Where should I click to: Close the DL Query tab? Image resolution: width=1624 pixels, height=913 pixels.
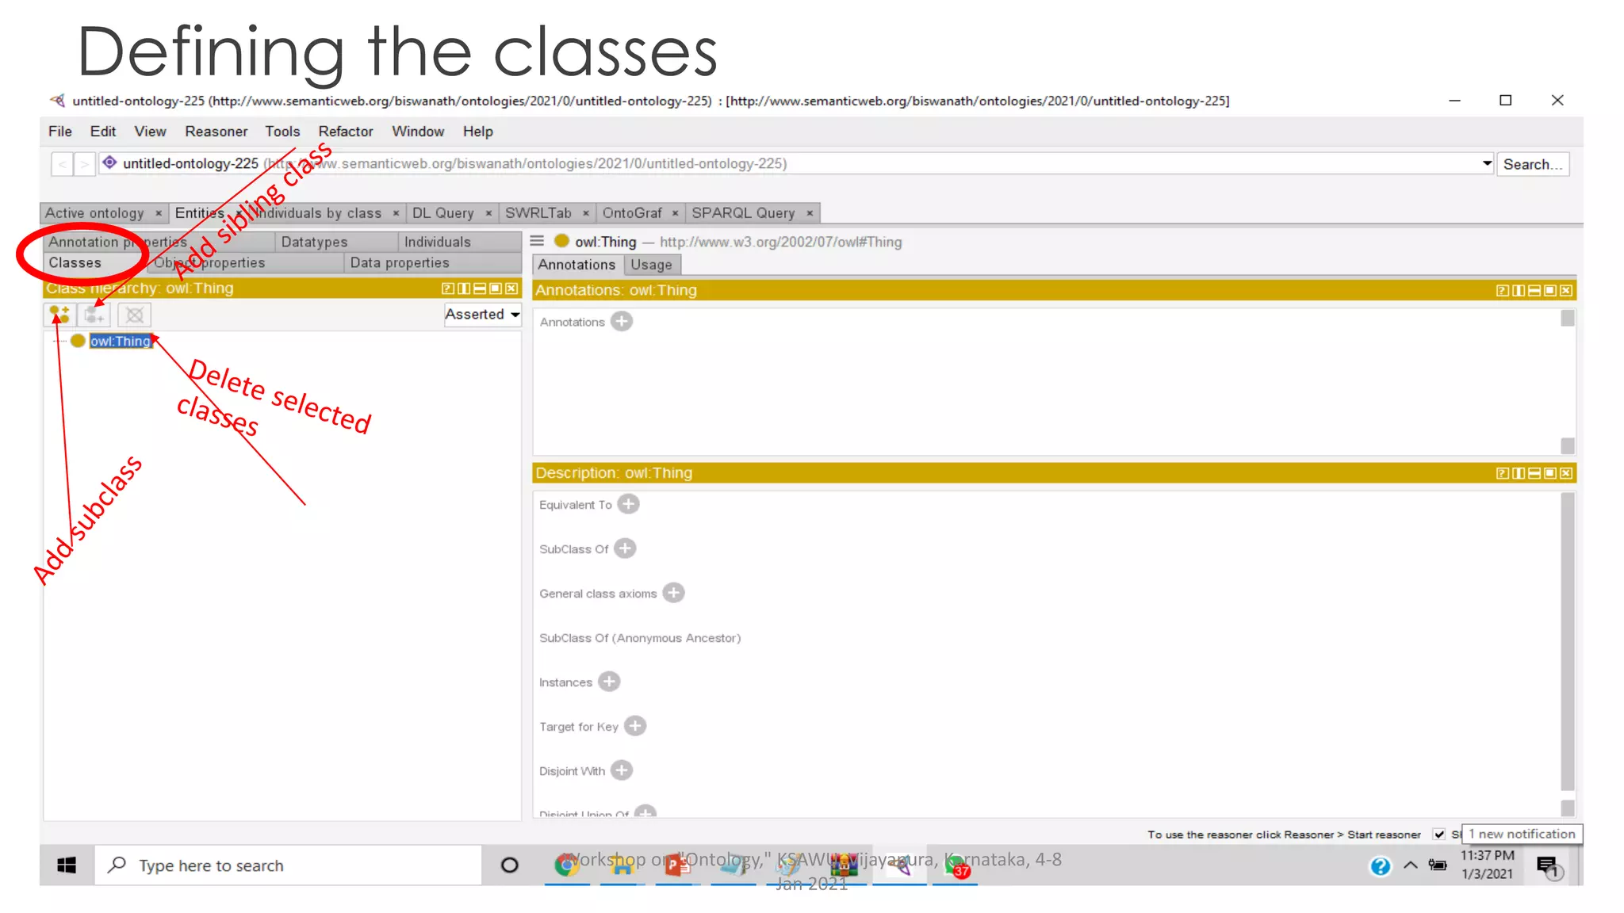tap(488, 213)
